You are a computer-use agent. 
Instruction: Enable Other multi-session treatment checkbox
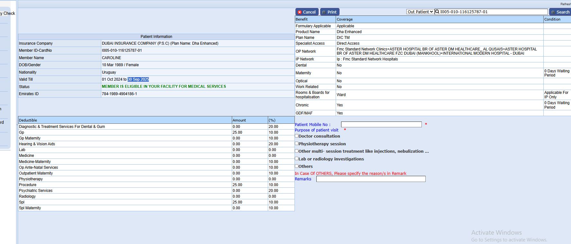(x=297, y=151)
